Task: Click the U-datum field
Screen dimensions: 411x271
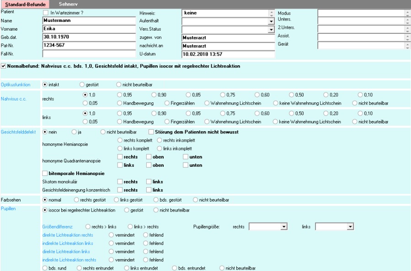Action: [x=228, y=54]
